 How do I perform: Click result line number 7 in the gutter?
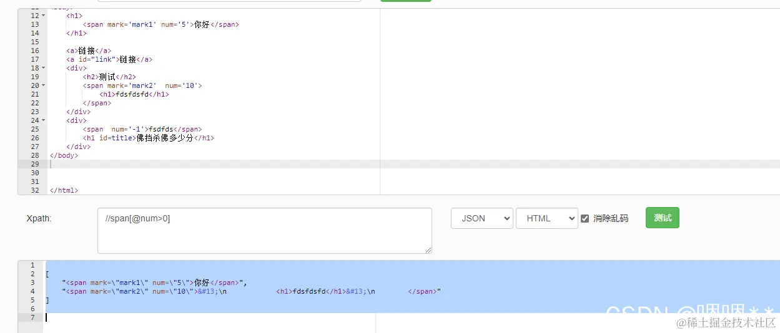pos(32,317)
